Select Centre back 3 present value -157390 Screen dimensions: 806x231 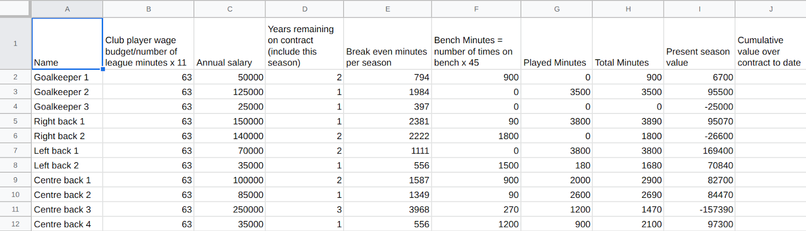click(699, 209)
